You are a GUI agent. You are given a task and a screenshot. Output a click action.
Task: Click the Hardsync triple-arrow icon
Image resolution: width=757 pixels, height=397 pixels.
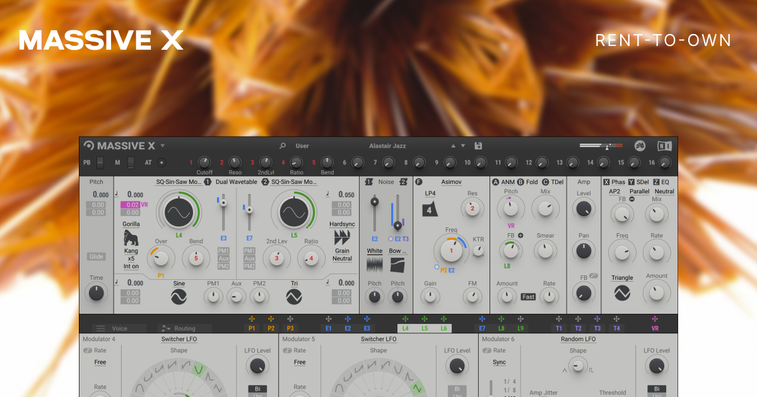[342, 238]
